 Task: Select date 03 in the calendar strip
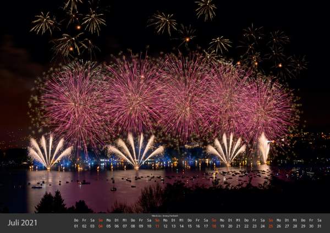(x=92, y=226)
